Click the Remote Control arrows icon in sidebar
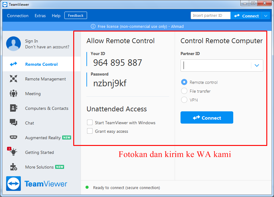 click(x=13, y=64)
